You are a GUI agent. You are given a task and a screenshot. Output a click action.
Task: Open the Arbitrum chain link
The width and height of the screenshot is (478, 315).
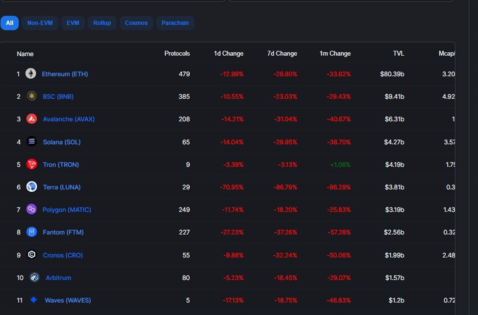coord(58,278)
